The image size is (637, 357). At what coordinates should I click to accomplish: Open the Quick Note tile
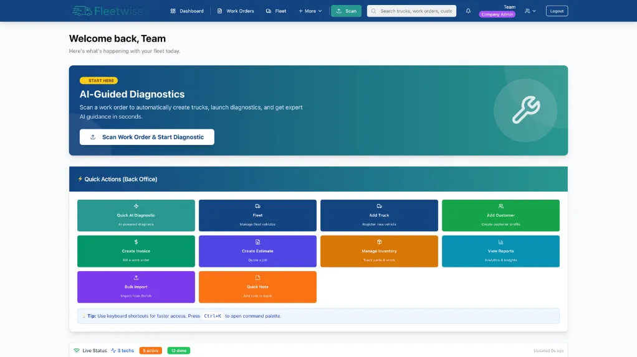click(x=257, y=287)
